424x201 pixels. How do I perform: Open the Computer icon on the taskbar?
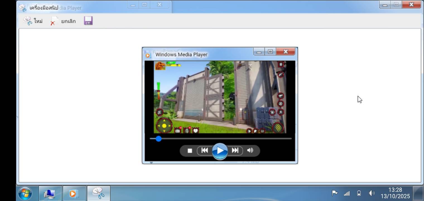(x=50, y=193)
